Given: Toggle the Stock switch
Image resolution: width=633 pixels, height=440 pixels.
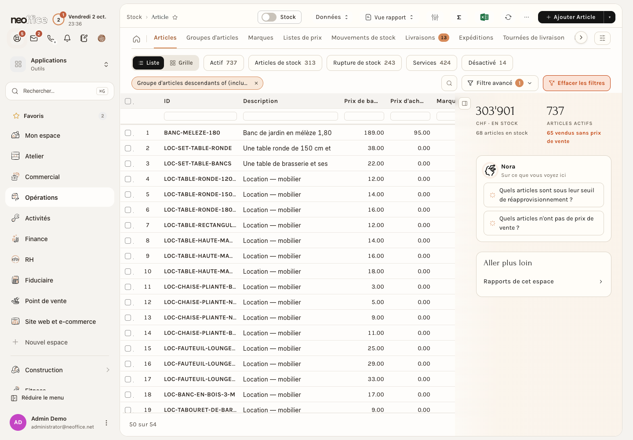Looking at the screenshot, I should pos(269,17).
